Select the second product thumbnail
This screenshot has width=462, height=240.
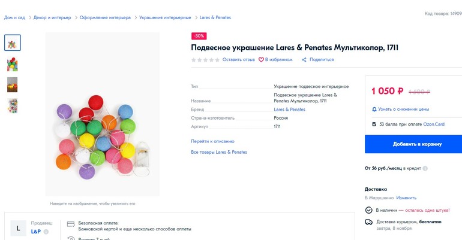13,64
